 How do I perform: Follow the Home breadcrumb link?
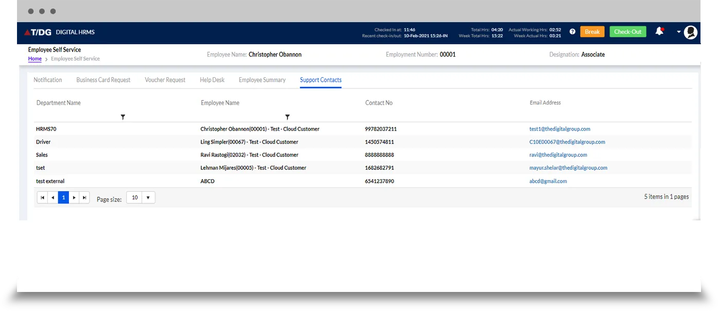pyautogui.click(x=34, y=59)
